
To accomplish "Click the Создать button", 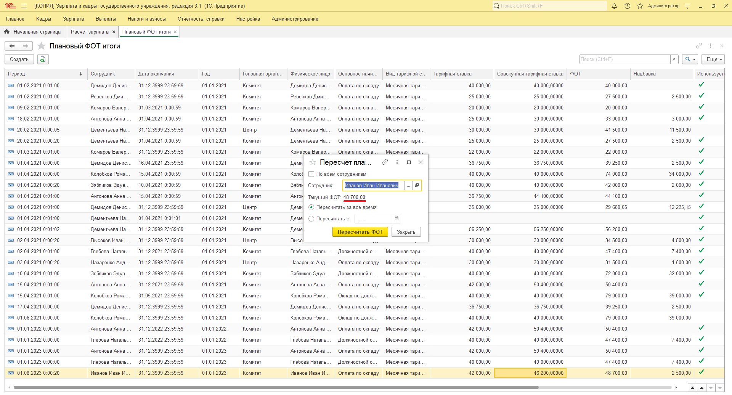I will tap(19, 59).
